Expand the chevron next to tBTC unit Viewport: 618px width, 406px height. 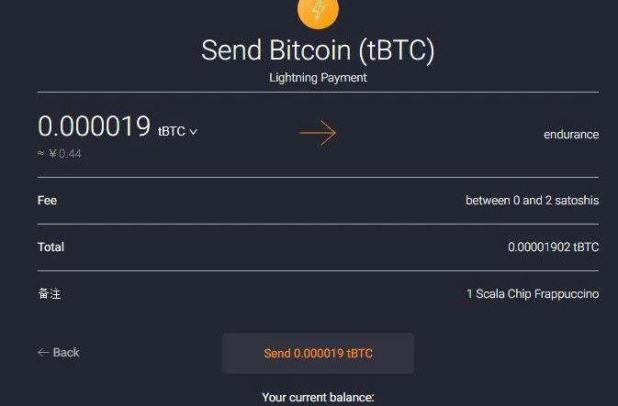(194, 132)
